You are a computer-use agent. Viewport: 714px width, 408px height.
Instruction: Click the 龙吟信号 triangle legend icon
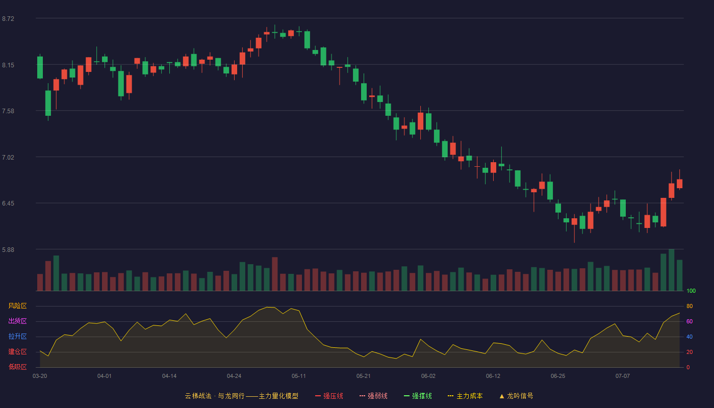click(x=502, y=396)
